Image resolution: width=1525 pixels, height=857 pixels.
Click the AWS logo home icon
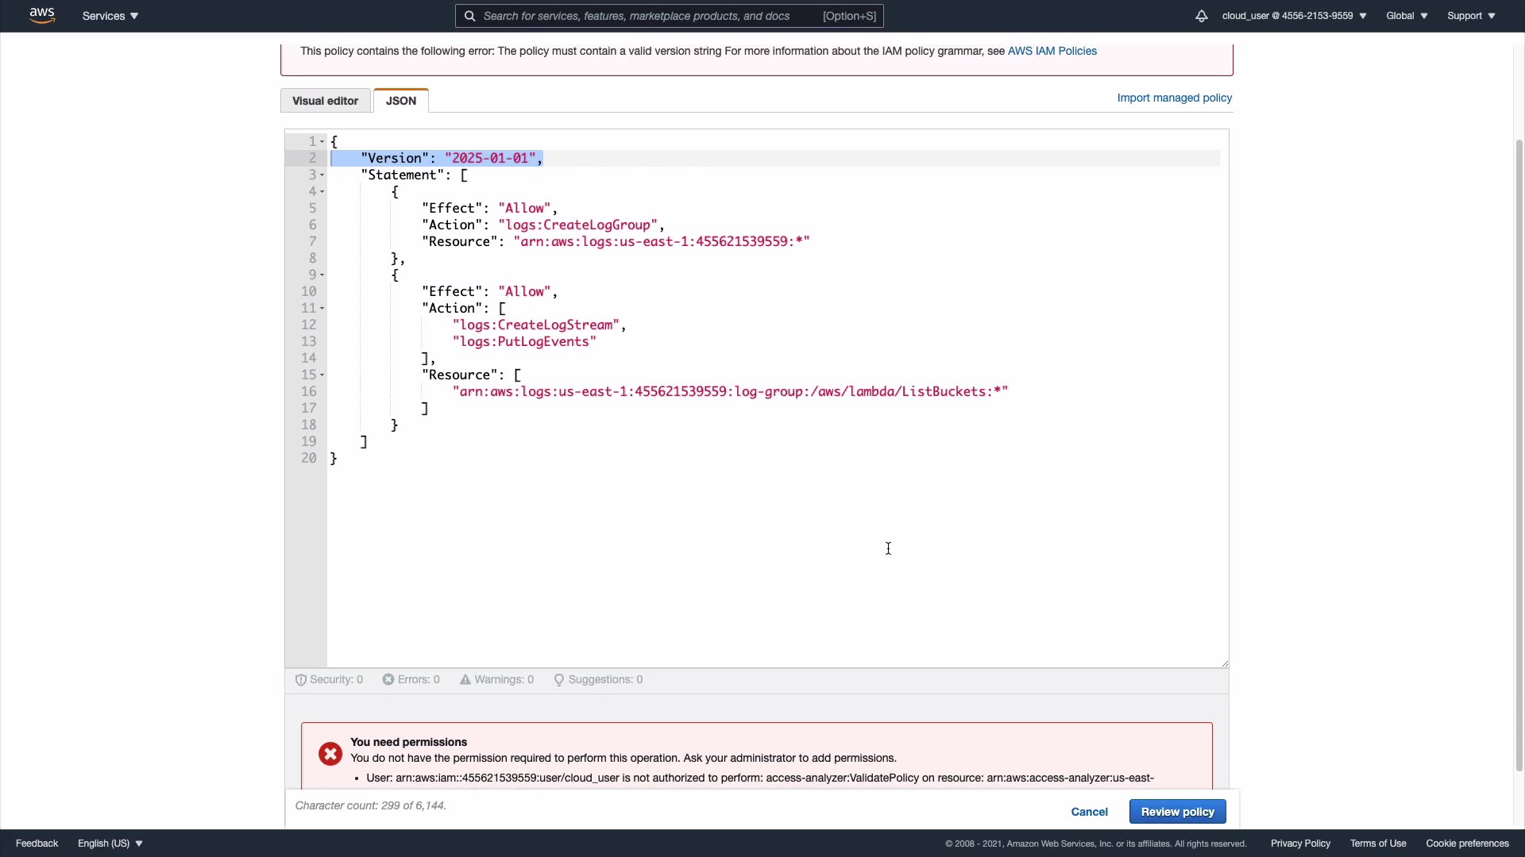click(x=42, y=16)
